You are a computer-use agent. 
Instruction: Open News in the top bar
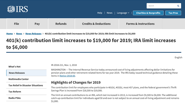click(109, 13)
